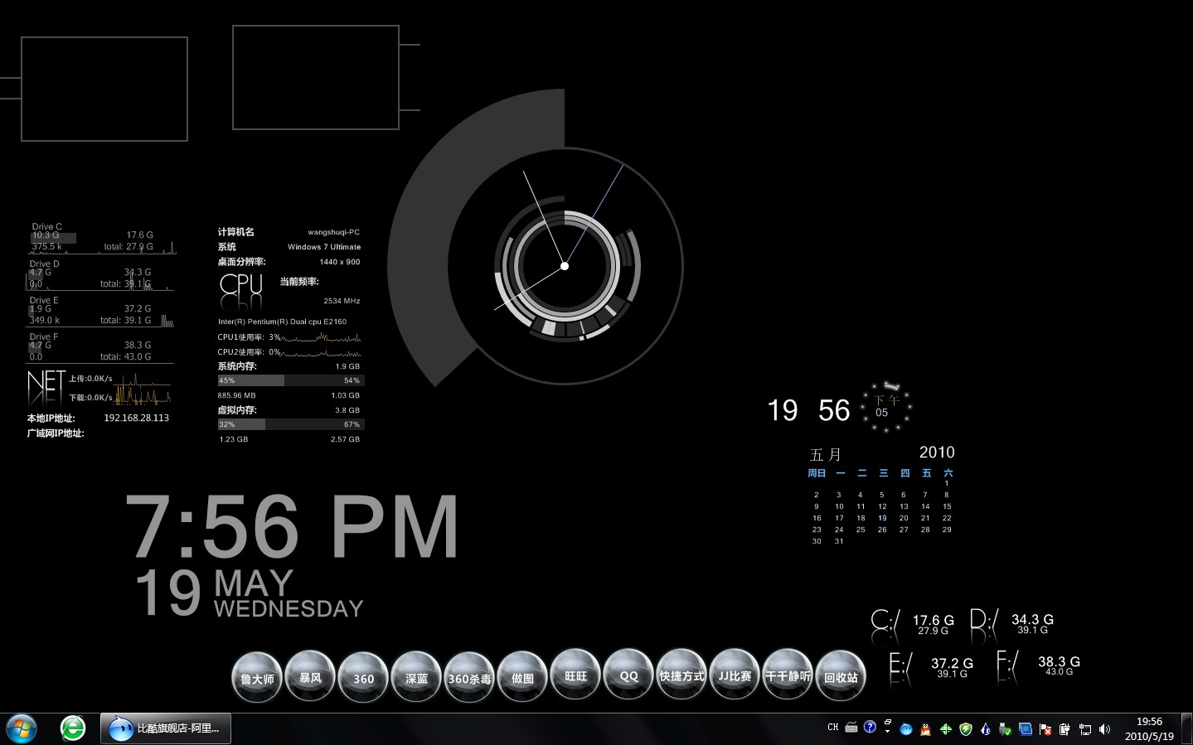Click the power plug tray icon
The width and height of the screenshot is (1193, 745).
(x=1064, y=729)
